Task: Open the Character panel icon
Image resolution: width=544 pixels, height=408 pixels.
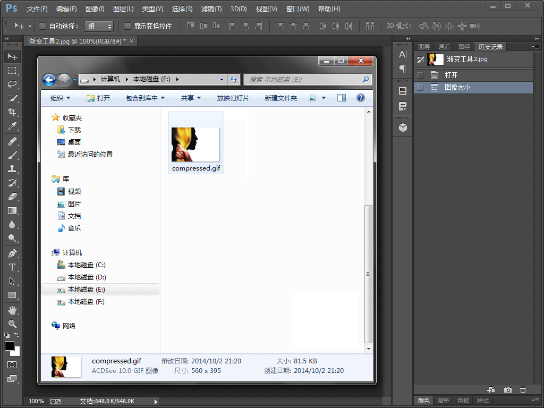Action: pyautogui.click(x=403, y=55)
